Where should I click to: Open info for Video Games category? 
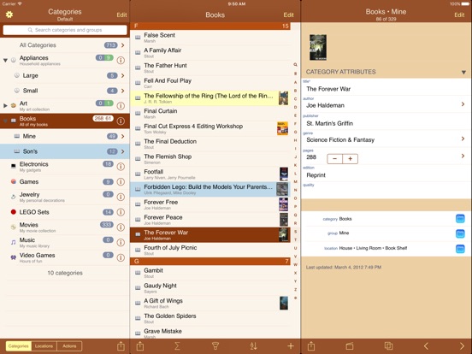[x=121, y=257]
